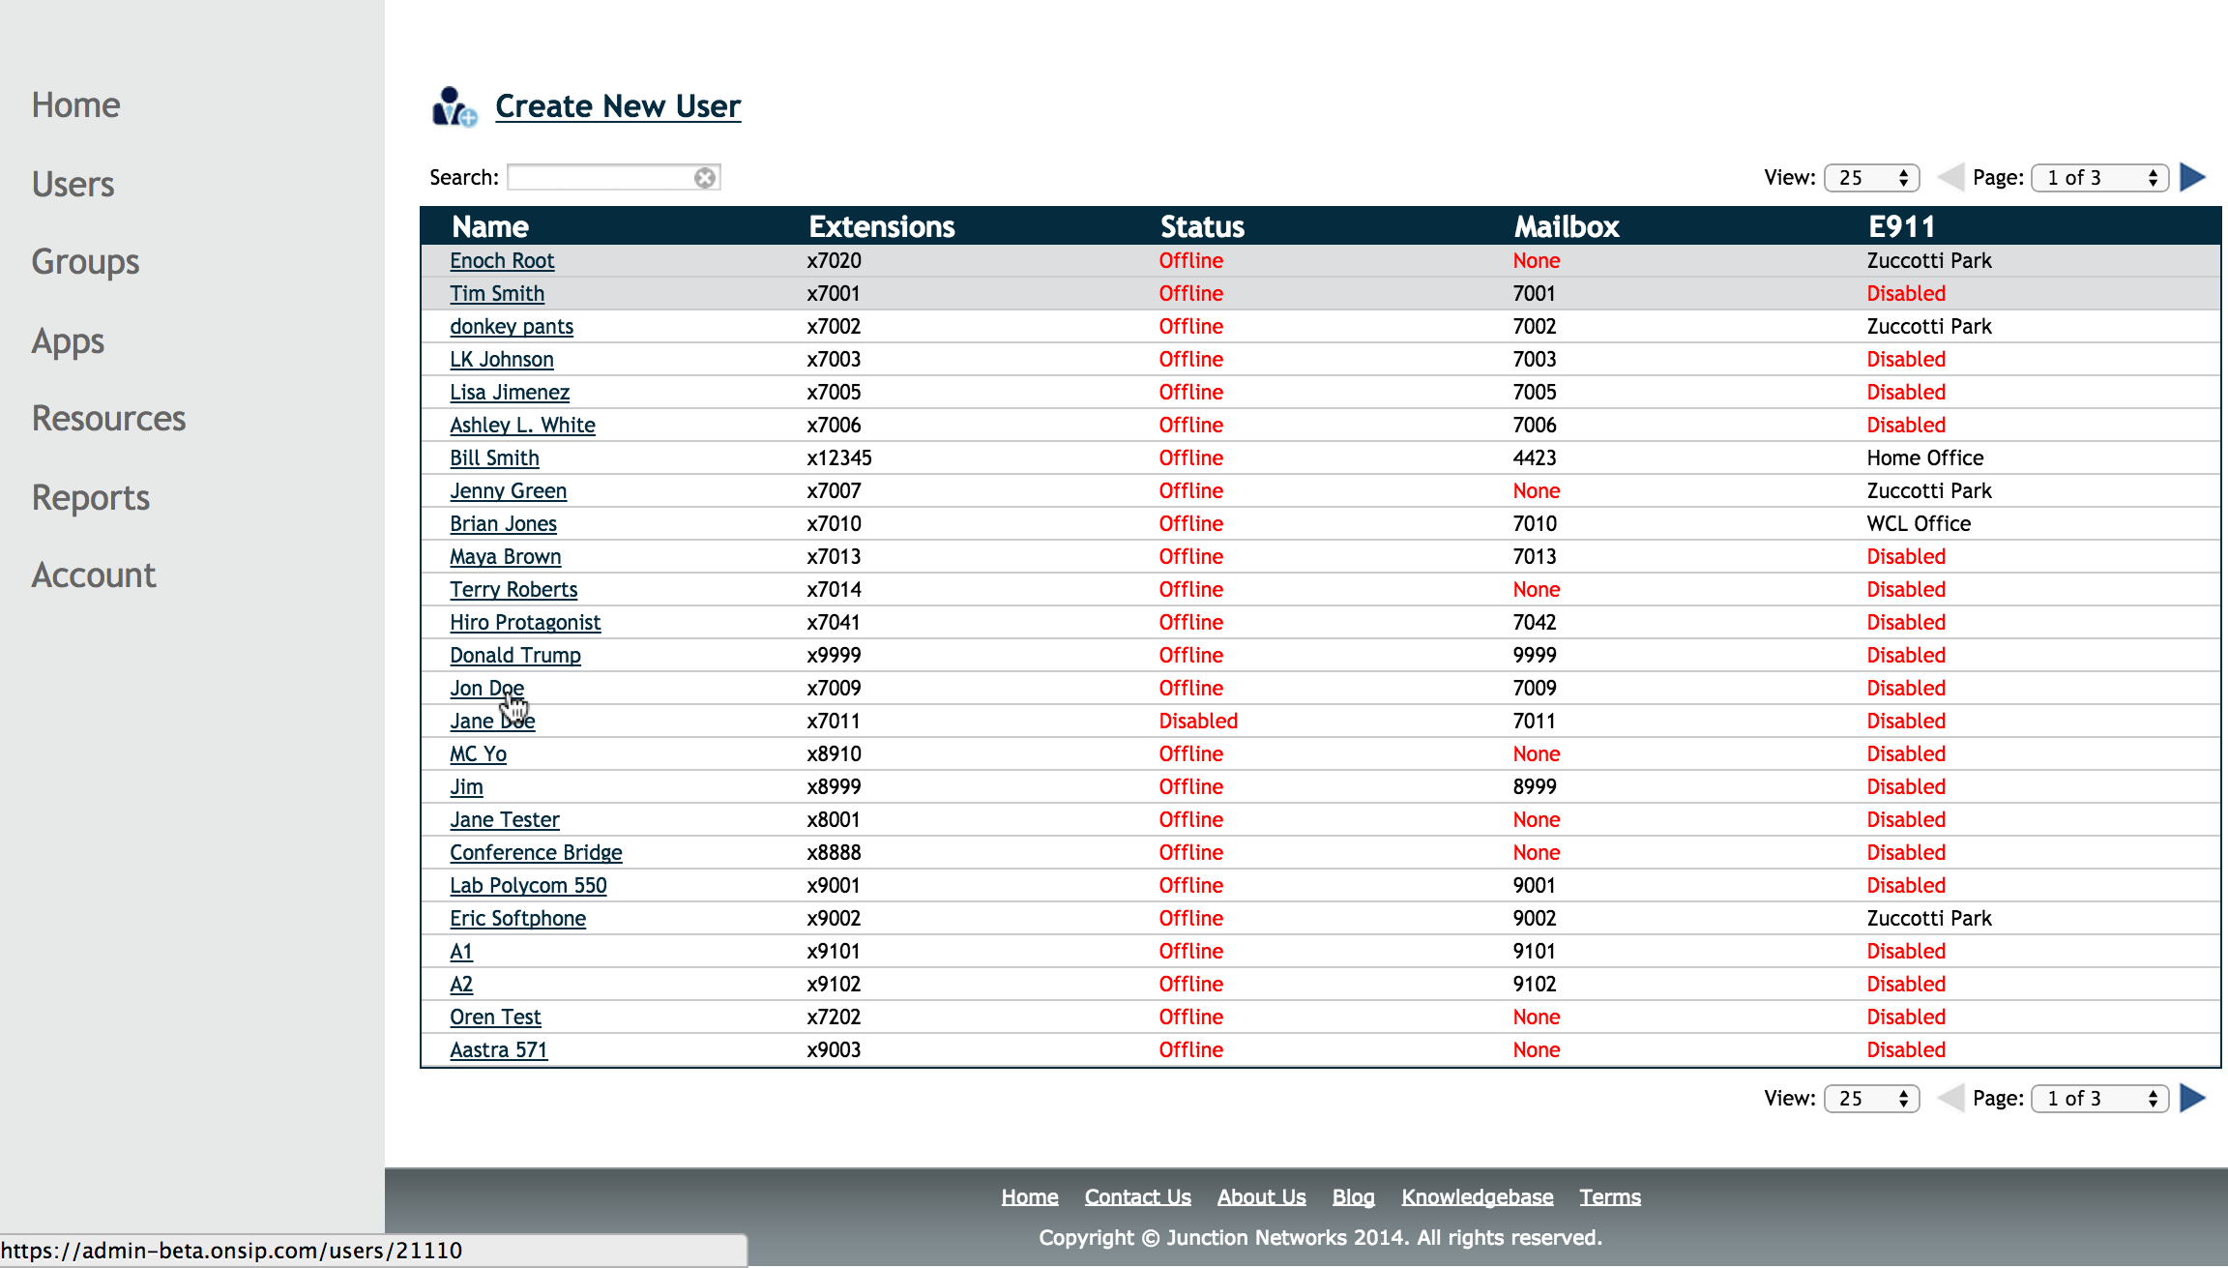2228x1268 pixels.
Task: Open Users in the sidebar
Action: click(x=73, y=184)
